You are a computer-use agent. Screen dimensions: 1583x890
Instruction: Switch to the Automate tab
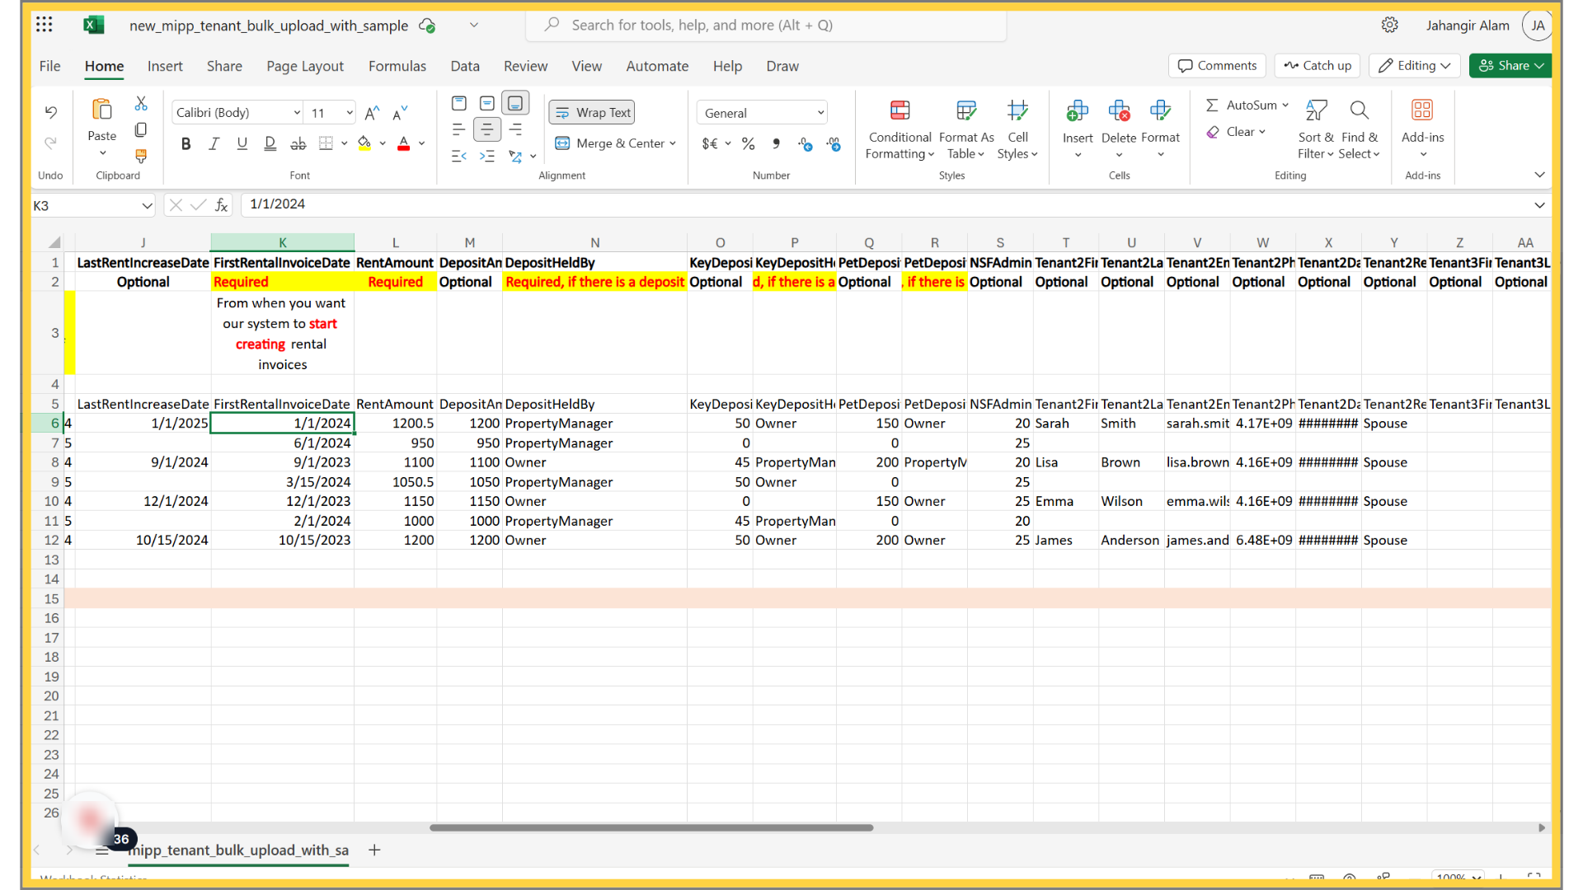(x=657, y=66)
